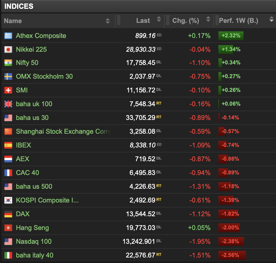Click the Hong Kong flag beside Hang Seng
This screenshot has height=263, width=276.
[8, 228]
